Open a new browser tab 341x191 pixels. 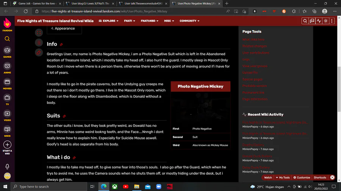tap(227, 3)
